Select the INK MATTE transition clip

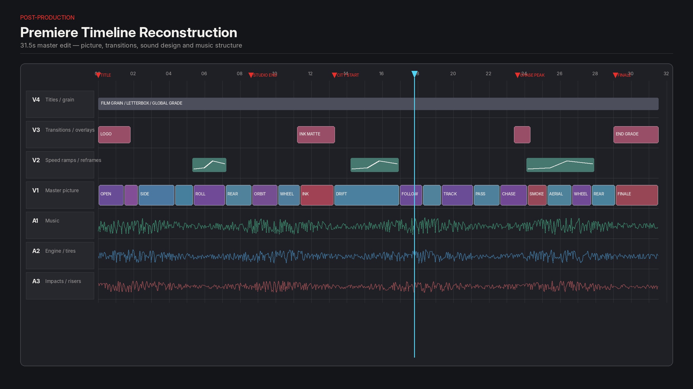coord(316,135)
